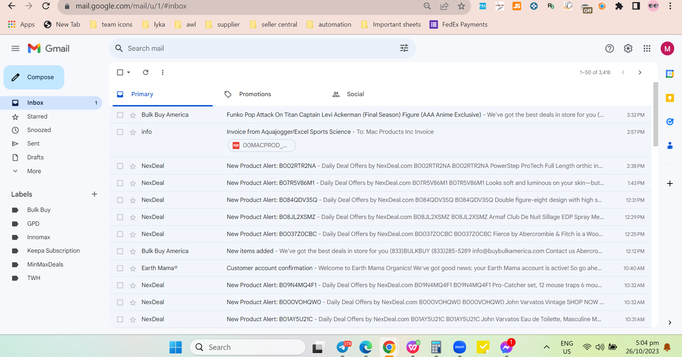
Task: Open the seller central bookmarks folder
Action: 274,24
